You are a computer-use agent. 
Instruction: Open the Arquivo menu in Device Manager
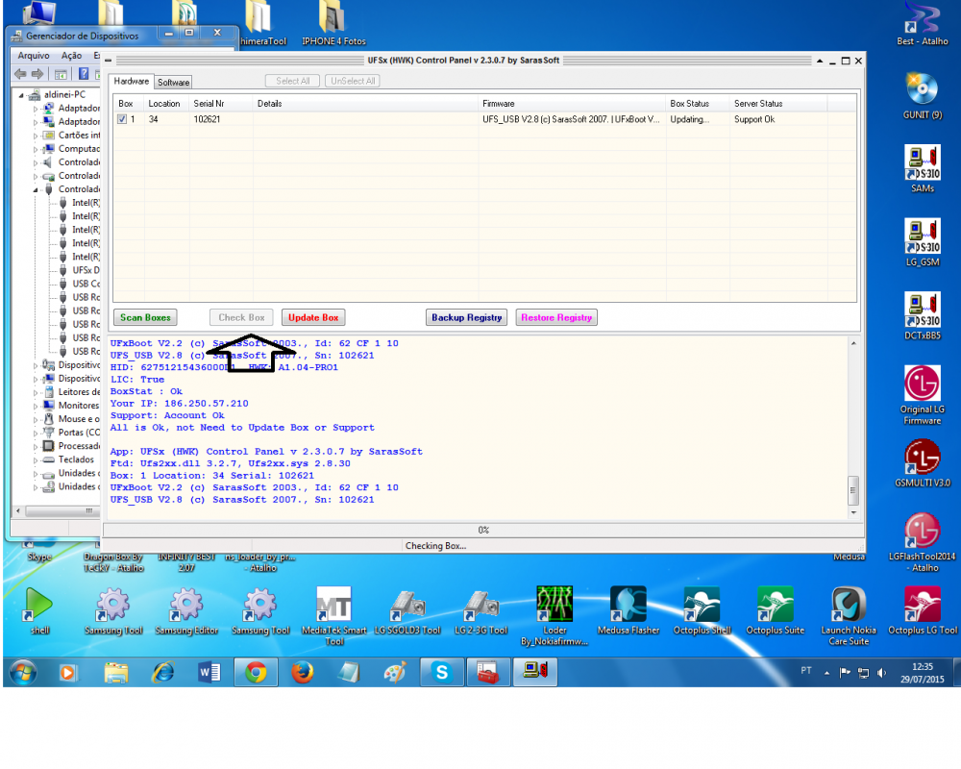coord(34,56)
